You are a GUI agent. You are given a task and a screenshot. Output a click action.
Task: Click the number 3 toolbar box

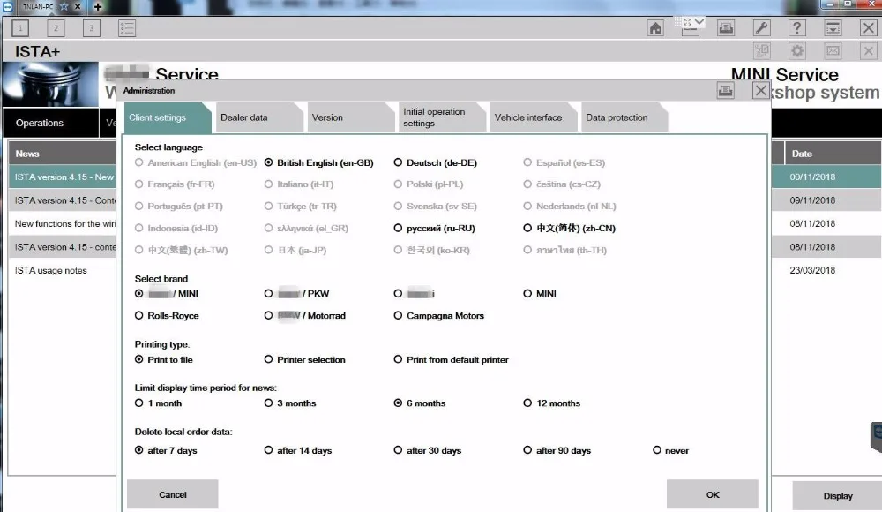(x=91, y=27)
